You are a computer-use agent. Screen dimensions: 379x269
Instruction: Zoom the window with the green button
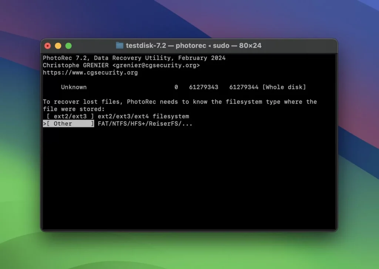(68, 46)
